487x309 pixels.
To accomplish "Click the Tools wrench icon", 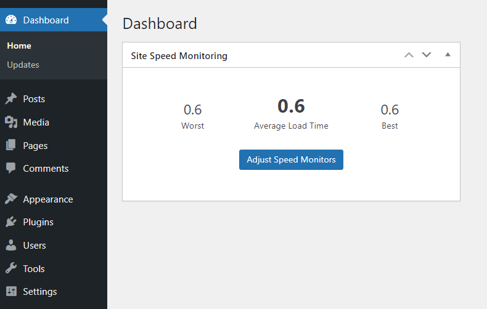I will [x=11, y=268].
